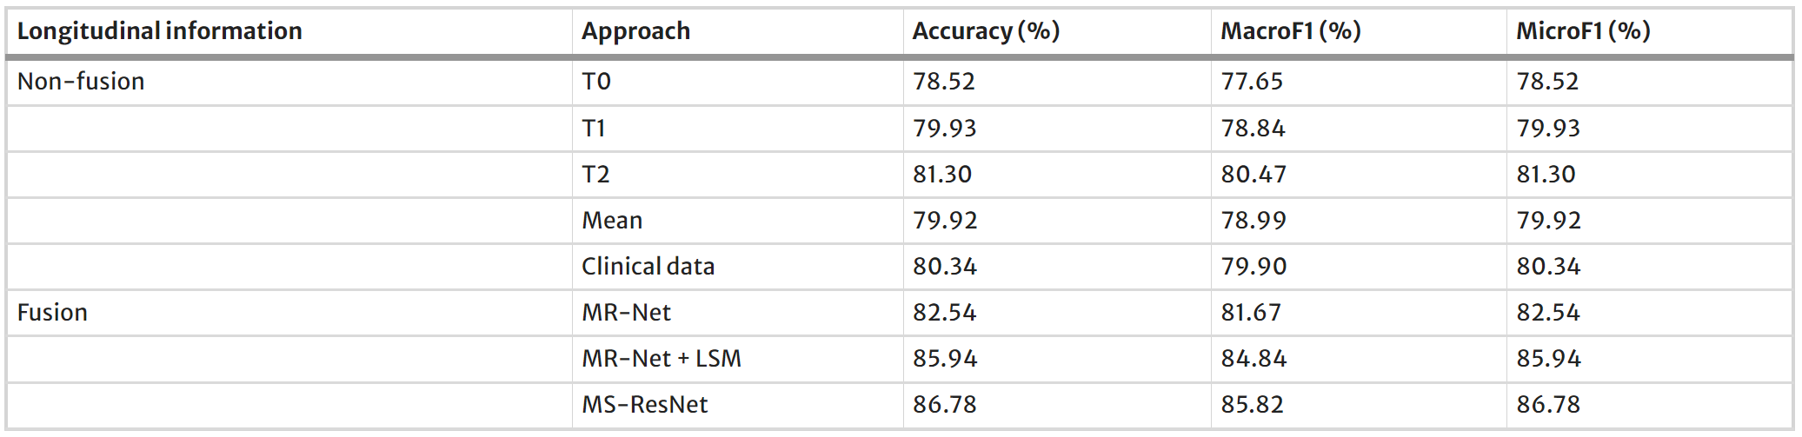This screenshot has height=437, width=1802.
Task: Click the Mean approach cell
Action: pyautogui.click(x=612, y=221)
